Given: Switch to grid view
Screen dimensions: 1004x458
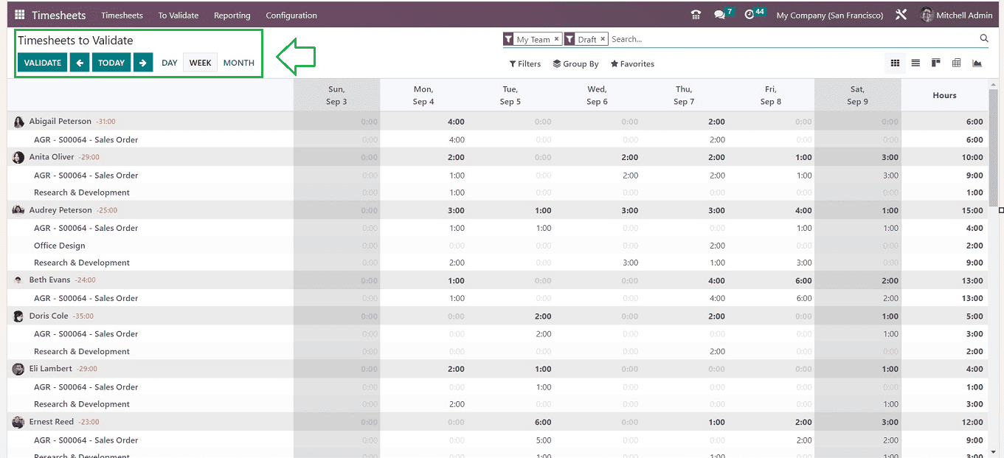Looking at the screenshot, I should 895,63.
